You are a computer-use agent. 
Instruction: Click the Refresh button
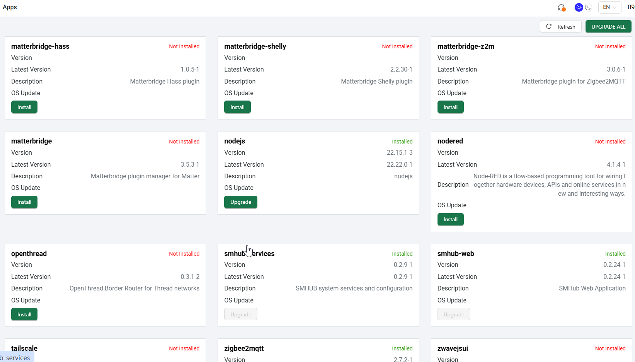(x=560, y=27)
